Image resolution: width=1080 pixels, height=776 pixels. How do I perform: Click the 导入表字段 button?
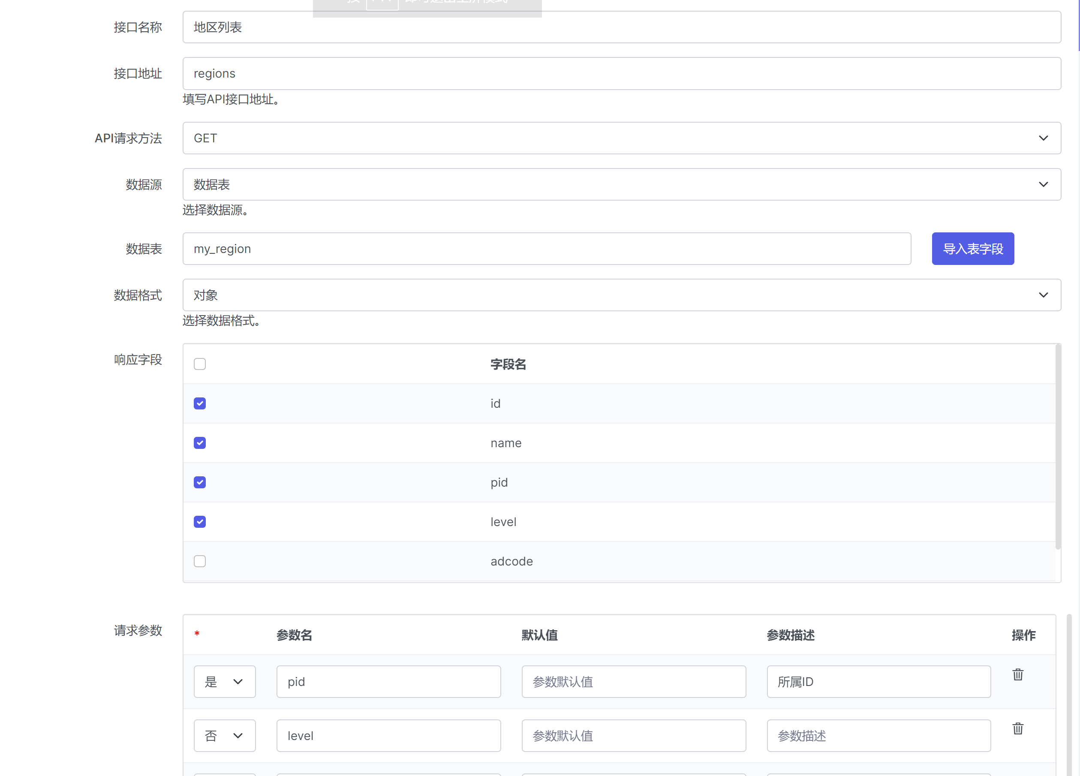click(x=972, y=249)
